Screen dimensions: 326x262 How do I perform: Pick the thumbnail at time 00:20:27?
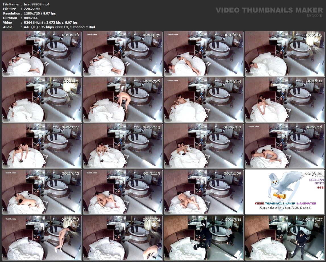42,146
